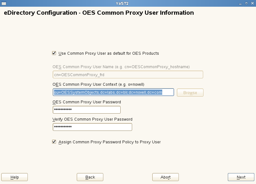The image size is (256, 184).
Task: Maximize the YaST2 window
Action: [246, 3]
